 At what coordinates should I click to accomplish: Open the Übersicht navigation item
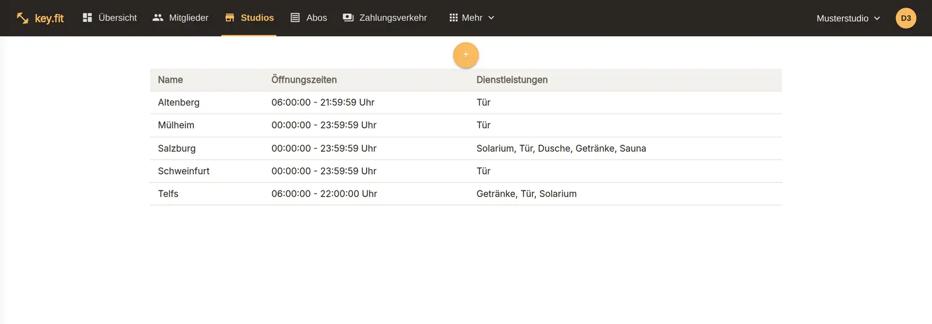110,17
